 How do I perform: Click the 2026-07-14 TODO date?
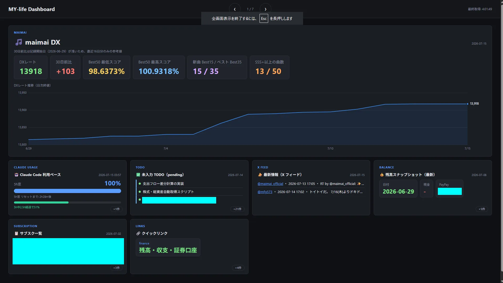235,175
